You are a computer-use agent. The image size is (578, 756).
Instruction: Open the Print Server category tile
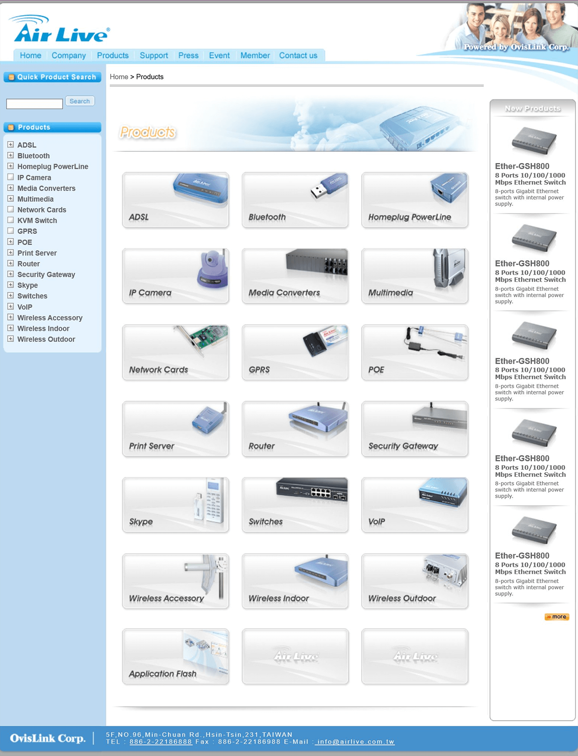point(175,429)
